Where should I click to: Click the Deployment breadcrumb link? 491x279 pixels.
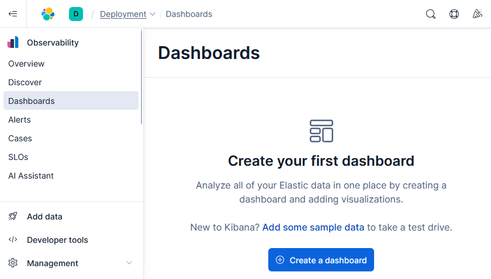point(123,14)
